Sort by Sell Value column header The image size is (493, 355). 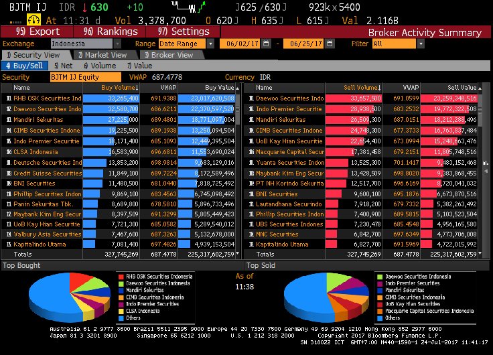click(x=462, y=88)
